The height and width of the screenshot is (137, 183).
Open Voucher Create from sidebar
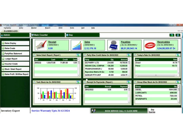click(x=15, y=64)
